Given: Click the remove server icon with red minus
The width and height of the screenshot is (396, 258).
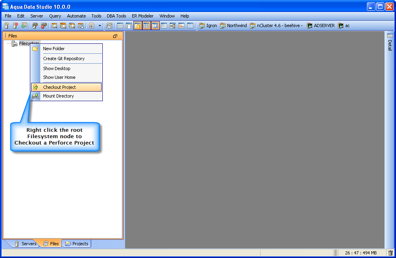Looking at the screenshot, I should pyautogui.click(x=16, y=25).
